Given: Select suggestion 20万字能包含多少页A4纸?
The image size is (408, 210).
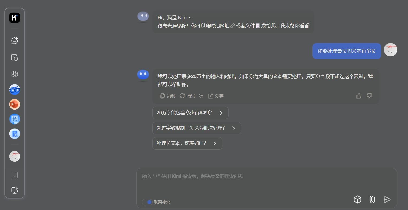Looking at the screenshot, I should (190, 113).
